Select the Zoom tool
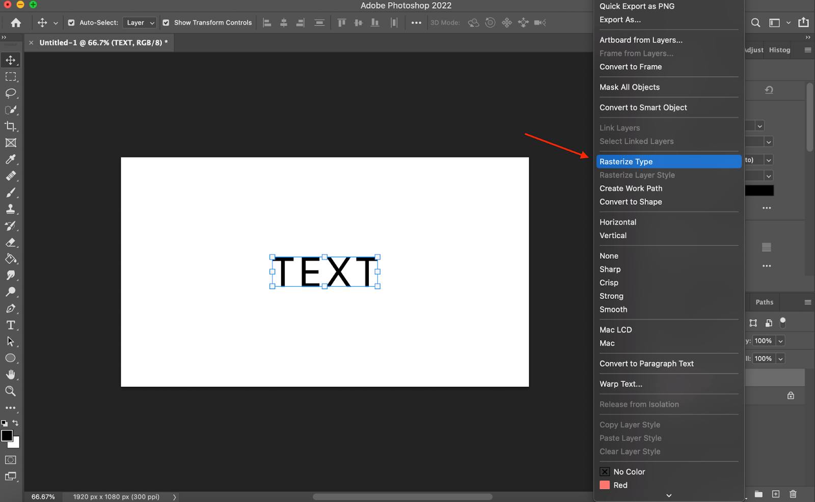This screenshot has width=815, height=502. tap(11, 391)
